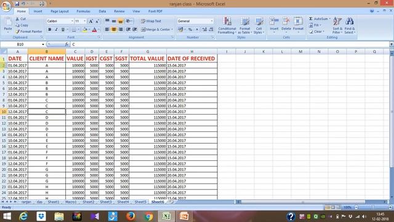Open Find & Select menu
The height and width of the screenshot is (222, 394).
[x=350, y=25]
